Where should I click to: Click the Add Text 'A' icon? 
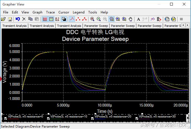click(x=138, y=19)
